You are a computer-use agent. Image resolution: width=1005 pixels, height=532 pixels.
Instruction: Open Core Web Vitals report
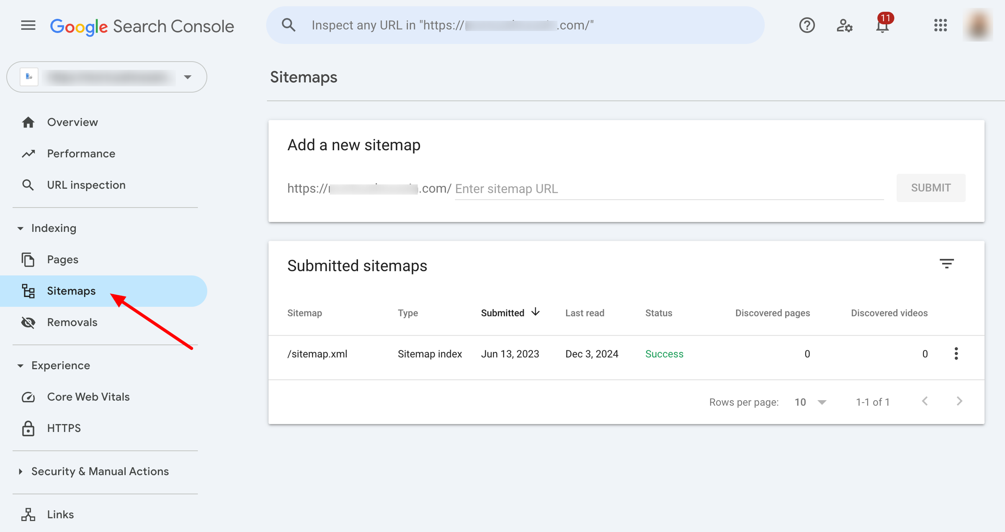pyautogui.click(x=88, y=397)
